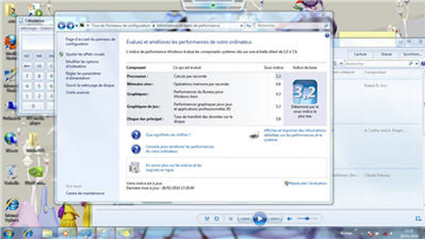Screen dimensions: 425x239
Task: Click the 7 key on the Calculator
Action: 27,76
